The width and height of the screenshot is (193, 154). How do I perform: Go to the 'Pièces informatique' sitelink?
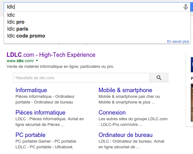pos(40,113)
